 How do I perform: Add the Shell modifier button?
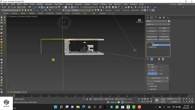point(164,28)
